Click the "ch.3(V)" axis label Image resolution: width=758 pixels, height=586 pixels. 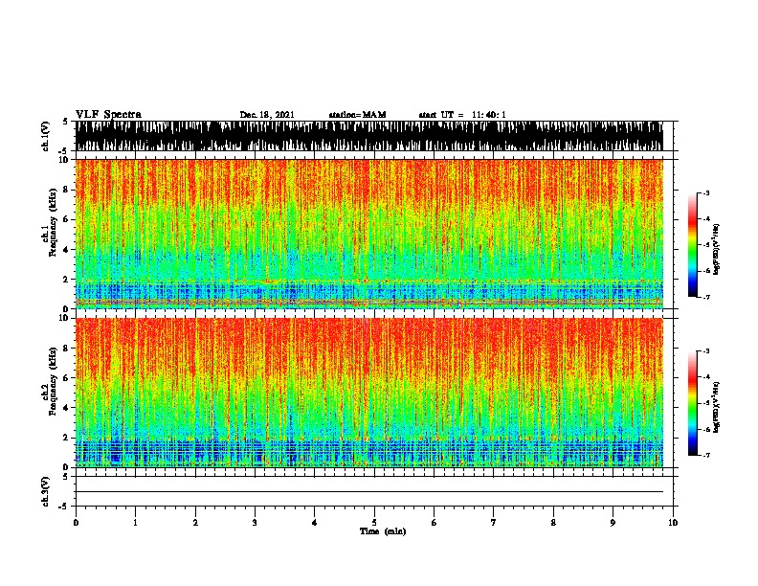pos(46,491)
